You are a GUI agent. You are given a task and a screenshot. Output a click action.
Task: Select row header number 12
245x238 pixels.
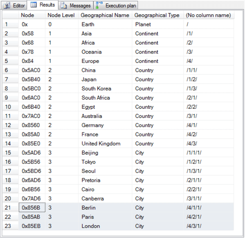(10, 125)
